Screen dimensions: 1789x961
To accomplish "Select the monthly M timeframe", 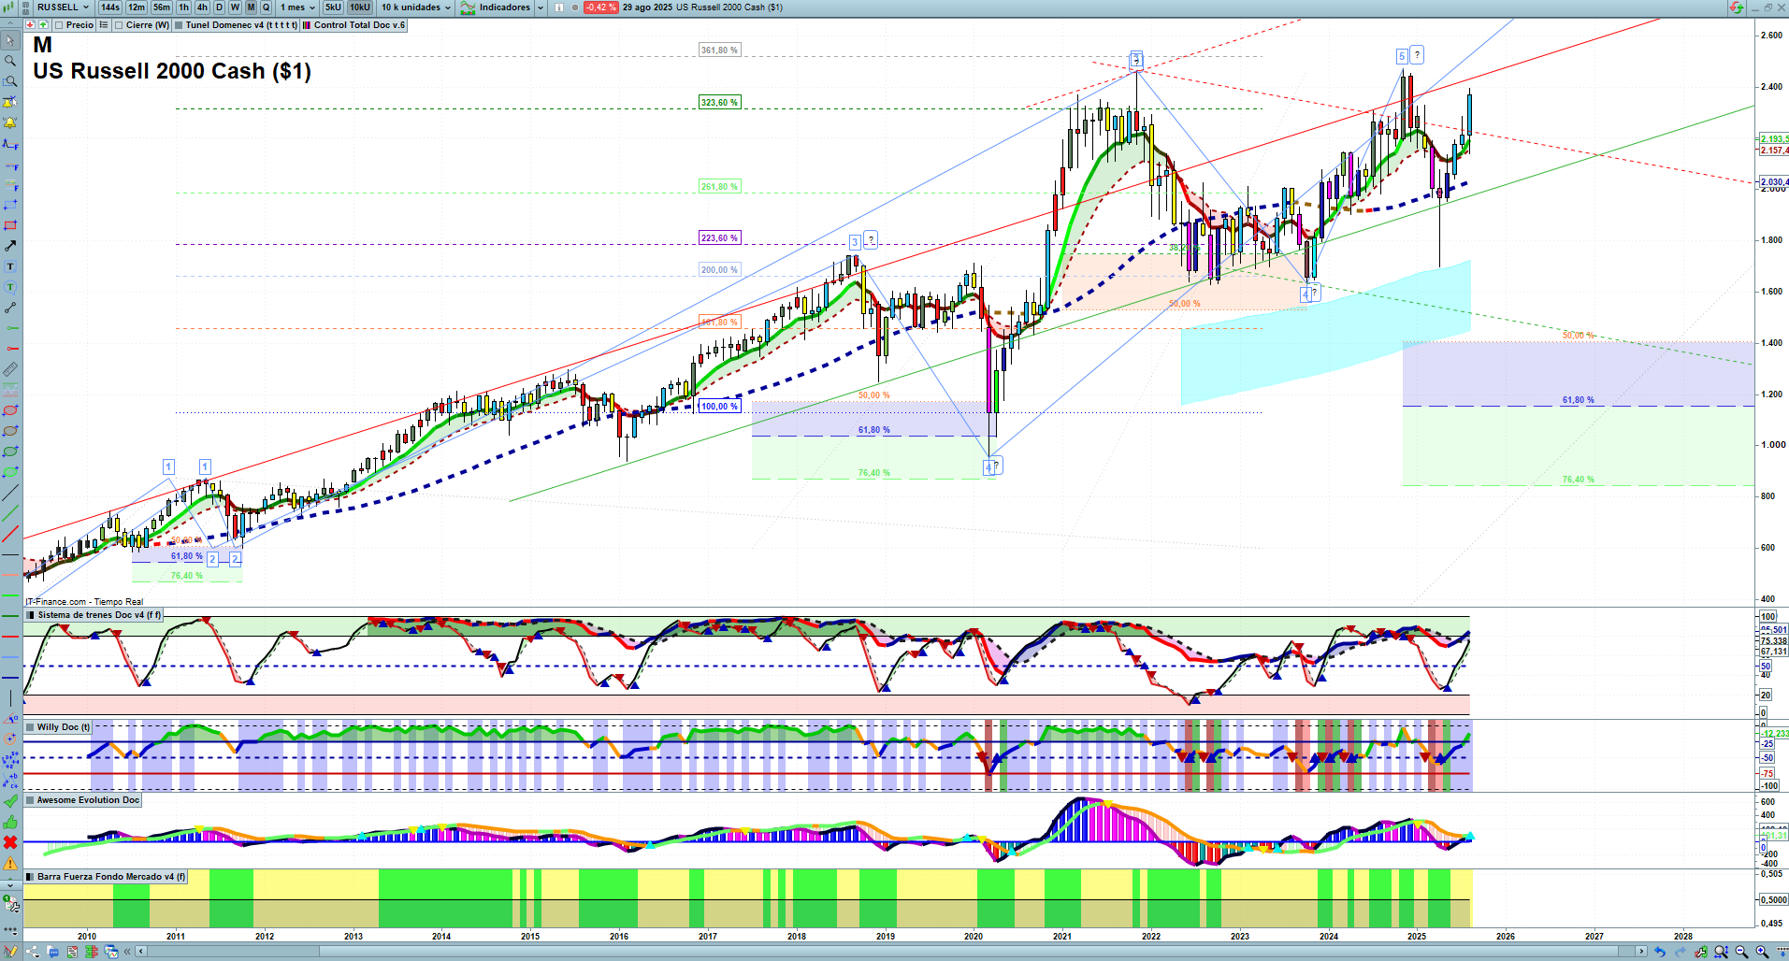I will (251, 7).
